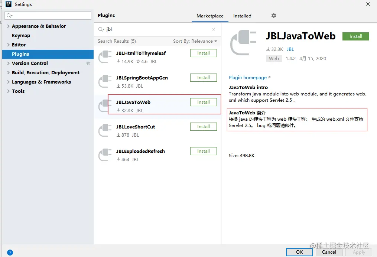Click the plugin settings gear icon

point(274,16)
